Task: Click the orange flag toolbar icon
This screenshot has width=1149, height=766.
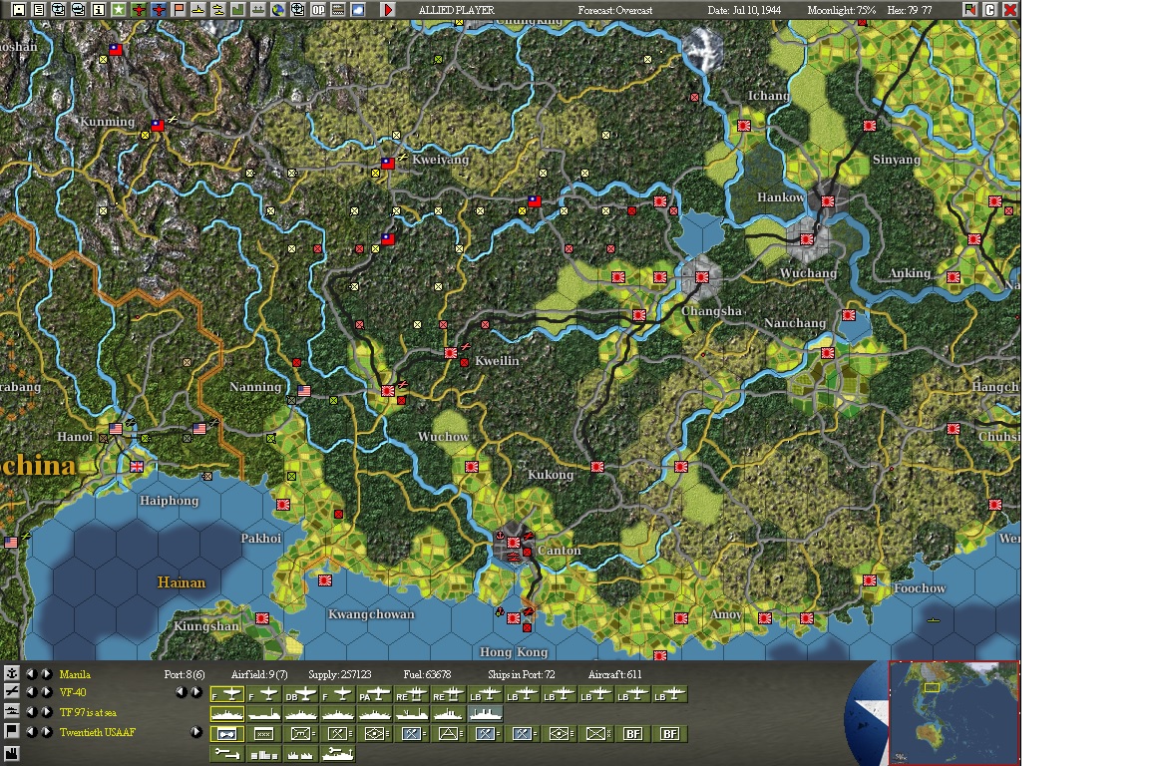Action: pos(179,10)
